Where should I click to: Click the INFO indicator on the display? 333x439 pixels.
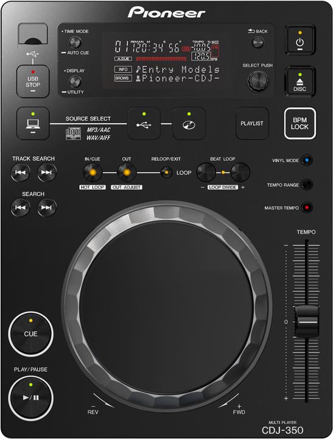(123, 69)
